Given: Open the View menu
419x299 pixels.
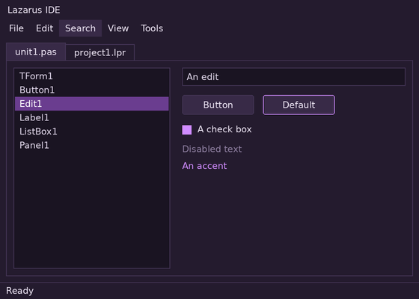Looking at the screenshot, I should [x=118, y=28].
